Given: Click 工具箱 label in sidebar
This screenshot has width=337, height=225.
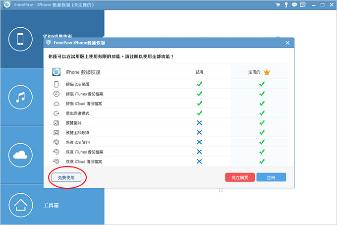Looking at the screenshot, I should coord(51,206).
